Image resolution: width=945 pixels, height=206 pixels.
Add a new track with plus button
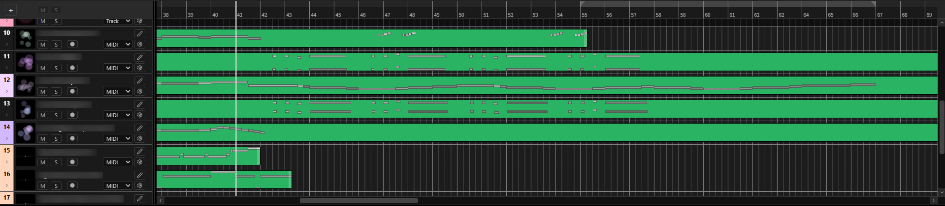[x=10, y=10]
